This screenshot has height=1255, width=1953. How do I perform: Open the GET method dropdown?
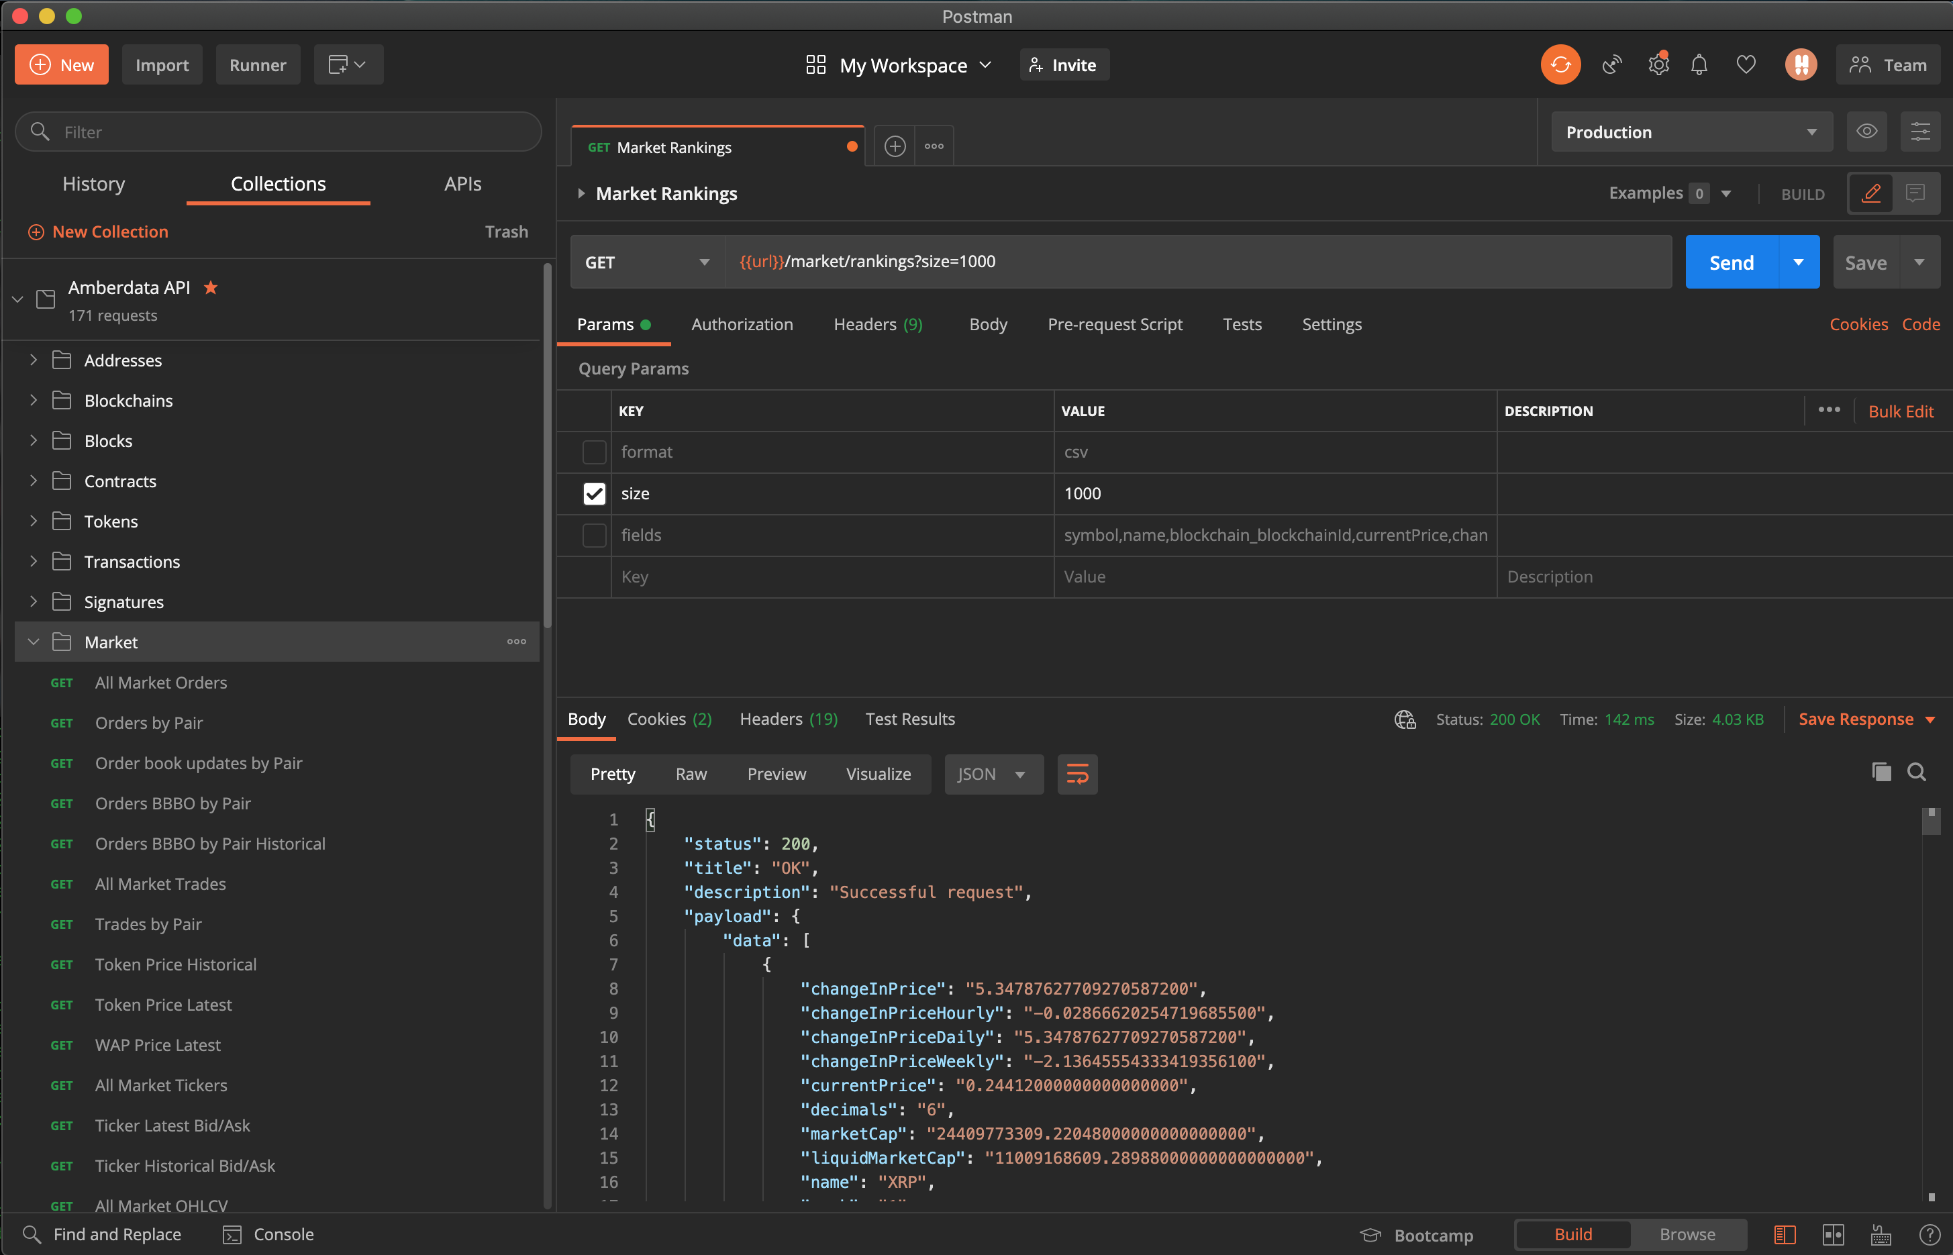click(647, 262)
